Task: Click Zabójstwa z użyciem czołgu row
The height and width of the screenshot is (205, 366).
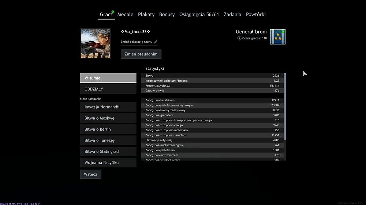Action: 212,125
